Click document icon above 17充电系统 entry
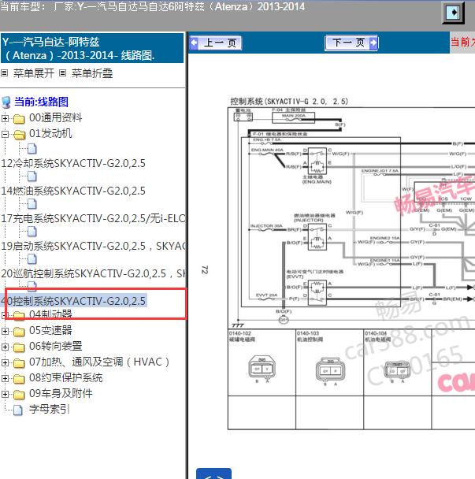The height and width of the screenshot is (479, 475). click(x=32, y=204)
